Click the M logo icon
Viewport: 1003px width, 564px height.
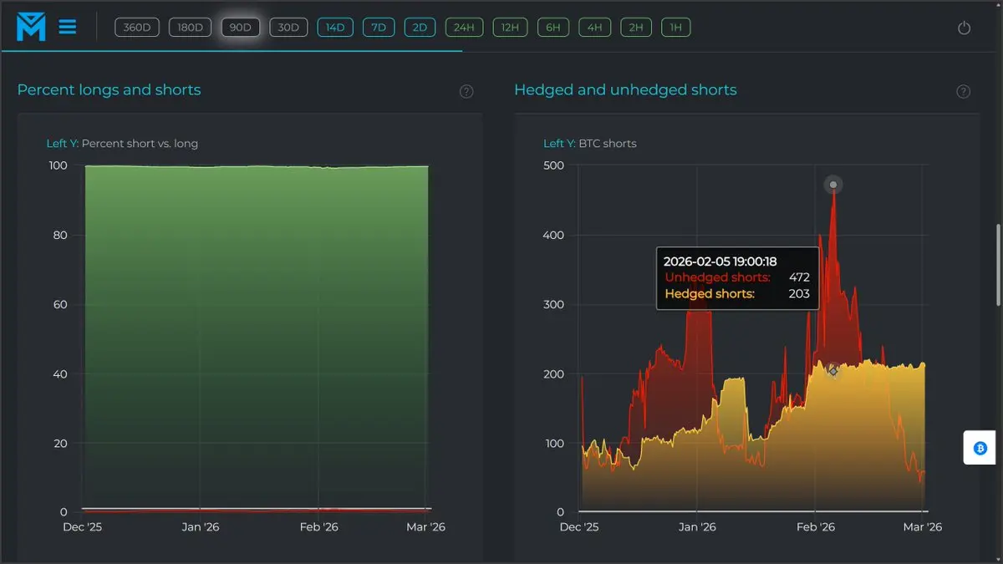pyautogui.click(x=31, y=27)
